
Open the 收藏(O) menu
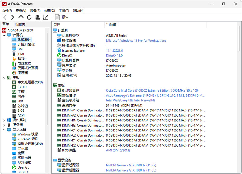[50, 11]
